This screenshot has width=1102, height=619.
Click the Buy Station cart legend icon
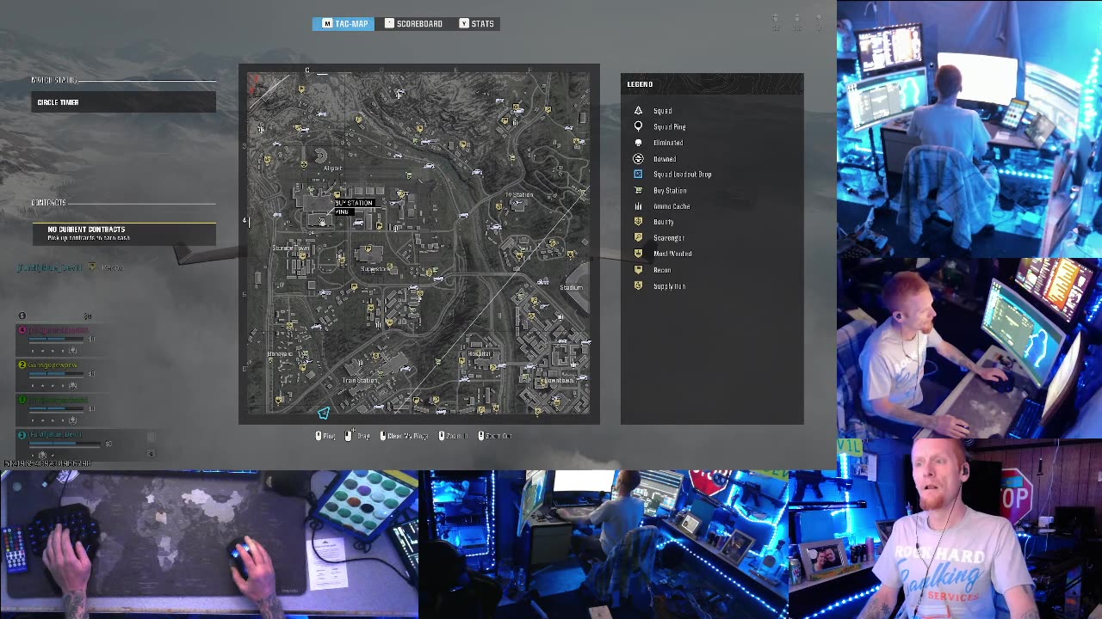point(638,190)
